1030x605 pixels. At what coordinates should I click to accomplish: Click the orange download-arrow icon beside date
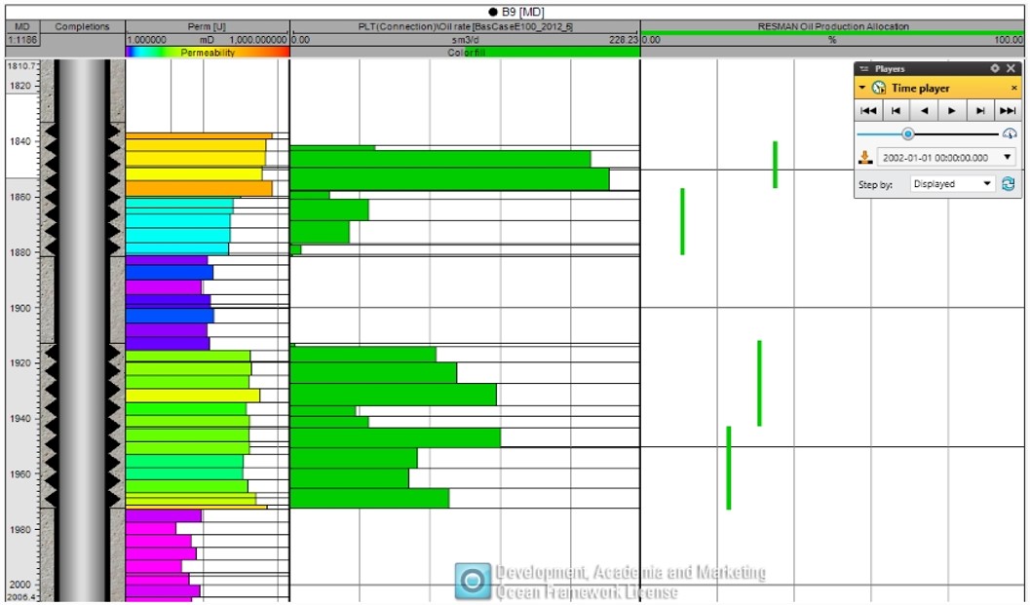pyautogui.click(x=865, y=157)
